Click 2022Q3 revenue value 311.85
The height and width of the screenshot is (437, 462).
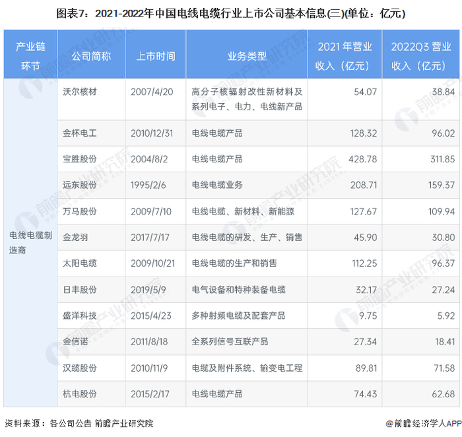pyautogui.click(x=443, y=159)
